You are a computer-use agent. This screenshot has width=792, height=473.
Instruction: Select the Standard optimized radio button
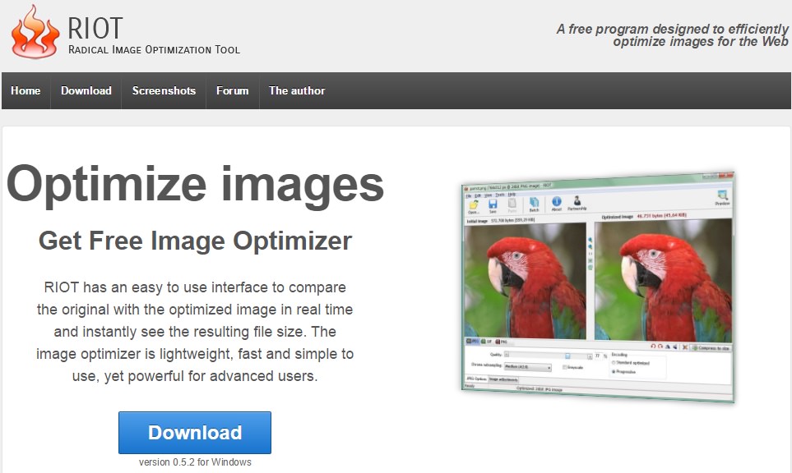614,363
